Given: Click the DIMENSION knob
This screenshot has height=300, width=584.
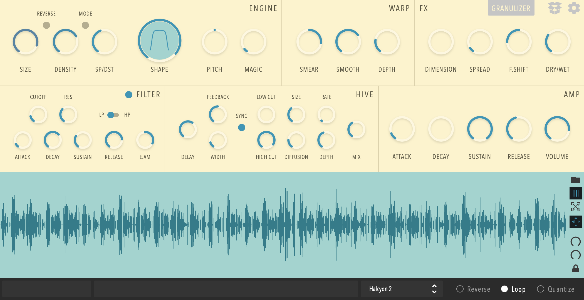Looking at the screenshot, I should [x=441, y=42].
